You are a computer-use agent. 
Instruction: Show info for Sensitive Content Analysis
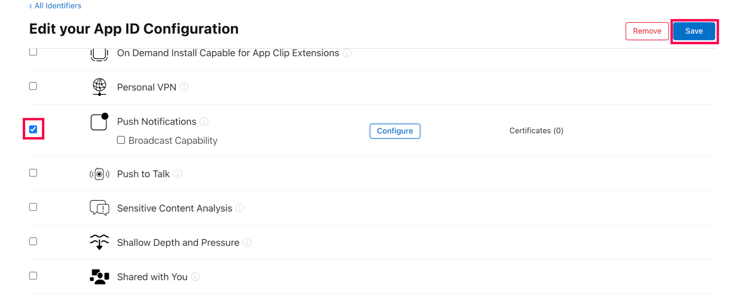click(x=240, y=208)
